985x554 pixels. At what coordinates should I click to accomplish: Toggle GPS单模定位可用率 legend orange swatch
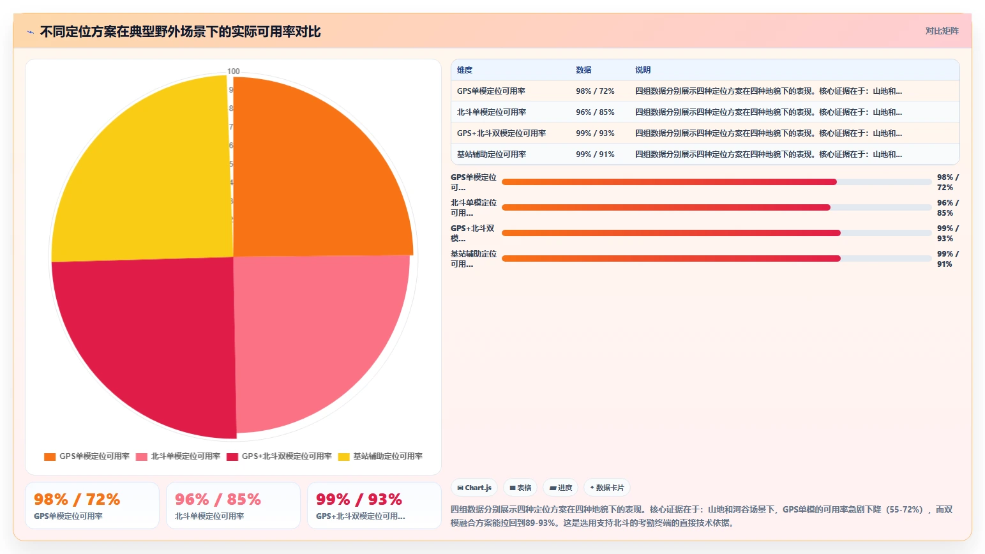click(x=50, y=457)
